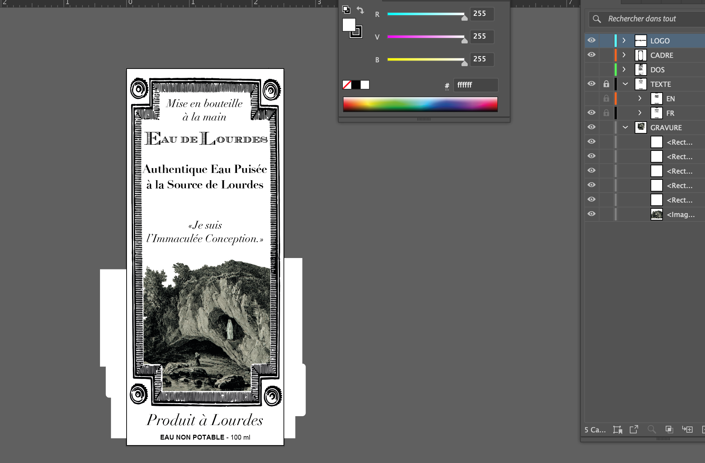Image resolution: width=705 pixels, height=463 pixels.
Task: Collapse the GRAVURE layer
Action: pos(625,127)
